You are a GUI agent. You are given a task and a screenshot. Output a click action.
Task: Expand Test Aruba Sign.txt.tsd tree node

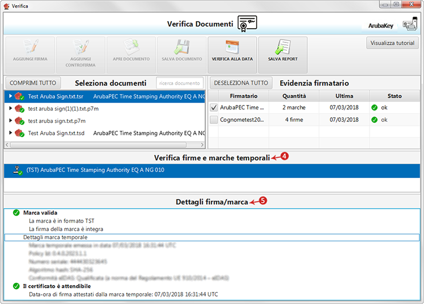coord(10,132)
